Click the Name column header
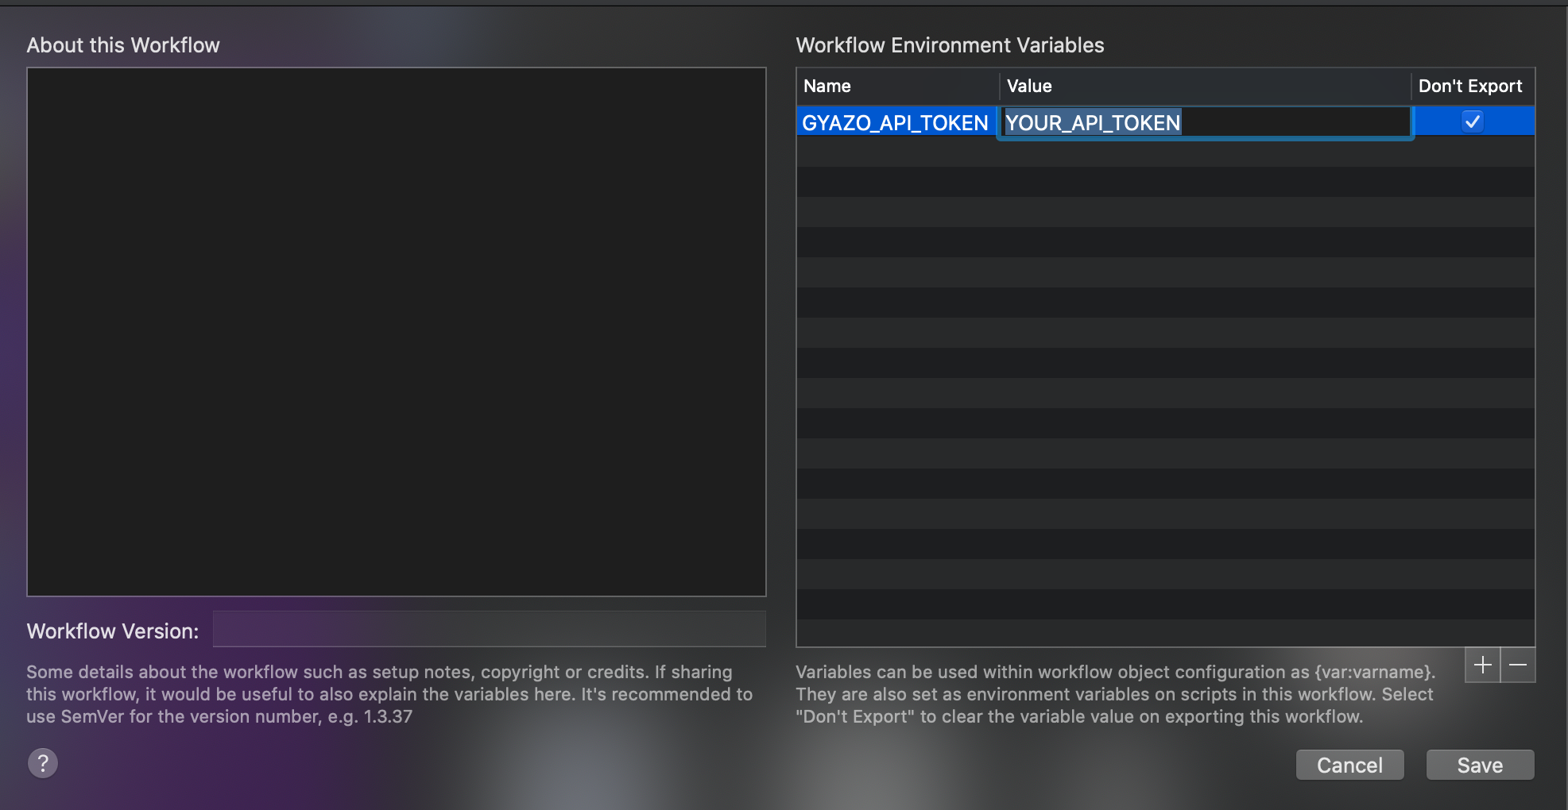1568x810 pixels. click(x=898, y=86)
